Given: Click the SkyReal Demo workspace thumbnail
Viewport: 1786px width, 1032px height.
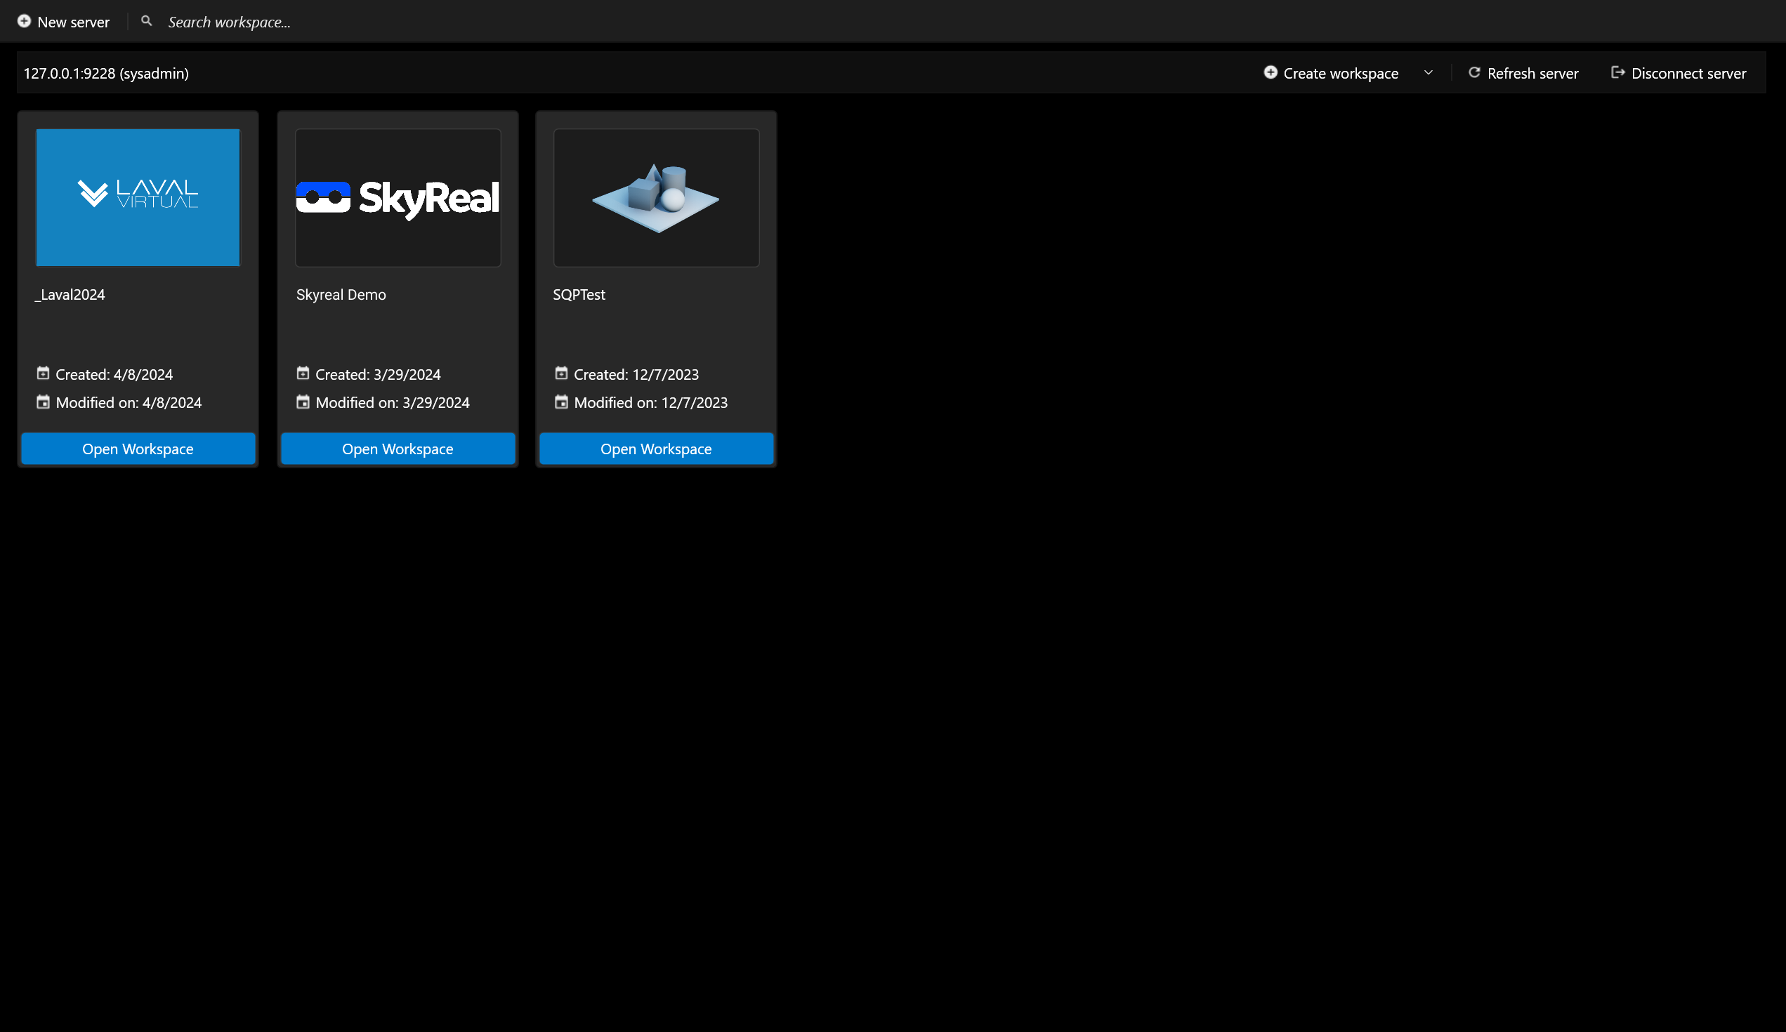Looking at the screenshot, I should pos(397,197).
